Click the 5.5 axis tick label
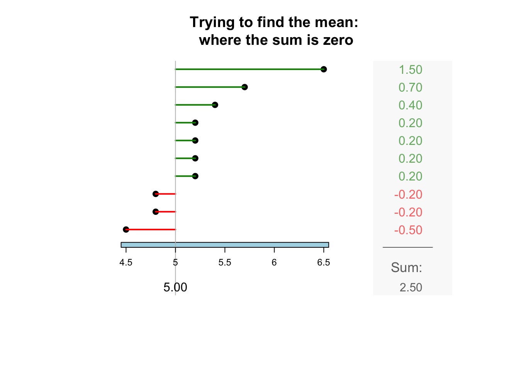 pos(225,263)
